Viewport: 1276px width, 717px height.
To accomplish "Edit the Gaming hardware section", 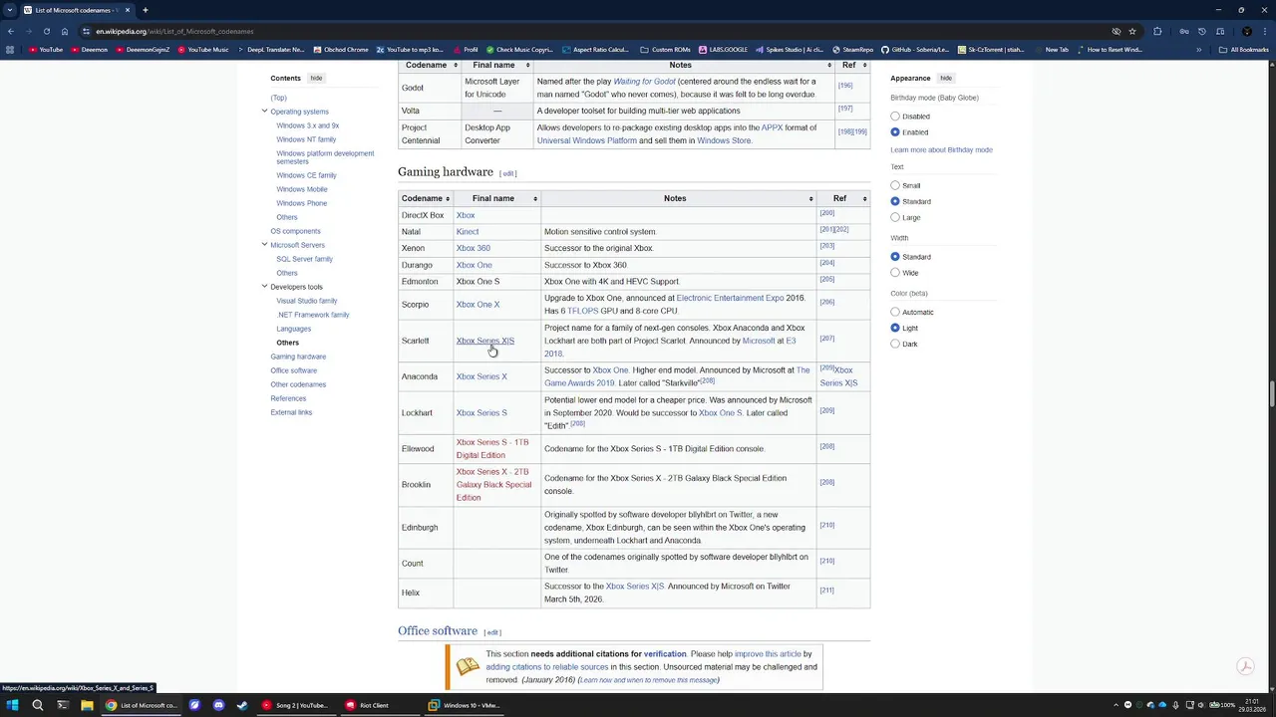I will click(508, 174).
